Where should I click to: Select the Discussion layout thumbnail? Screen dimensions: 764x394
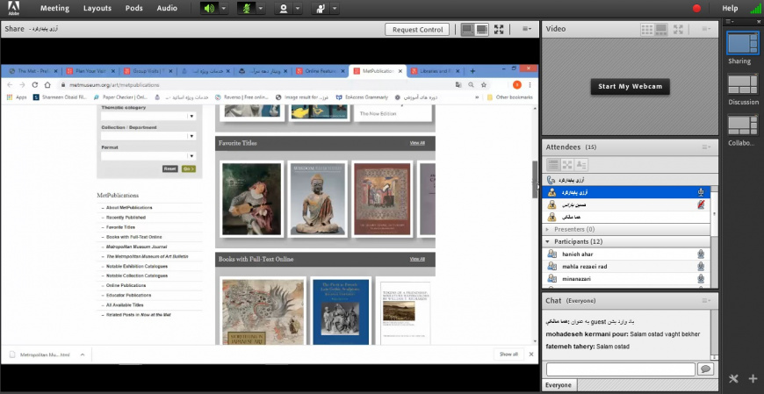[743, 85]
